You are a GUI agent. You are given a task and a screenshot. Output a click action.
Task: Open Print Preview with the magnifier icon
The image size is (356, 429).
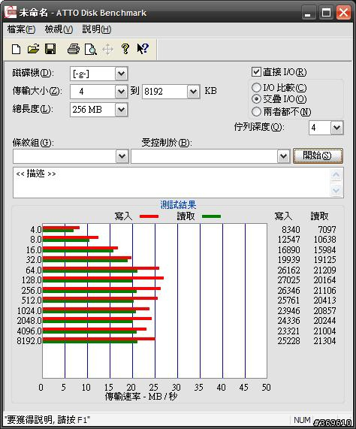tap(91, 50)
